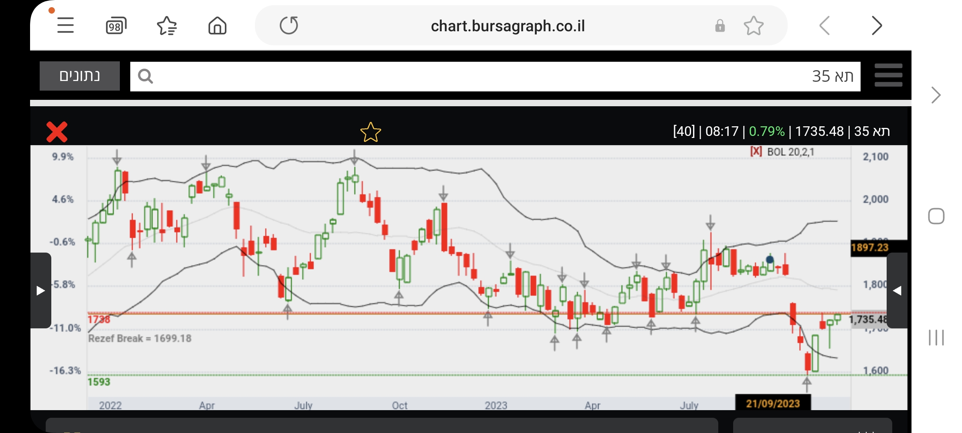
Task: Expand the left side panel arrow on the chart
Action: click(40, 290)
